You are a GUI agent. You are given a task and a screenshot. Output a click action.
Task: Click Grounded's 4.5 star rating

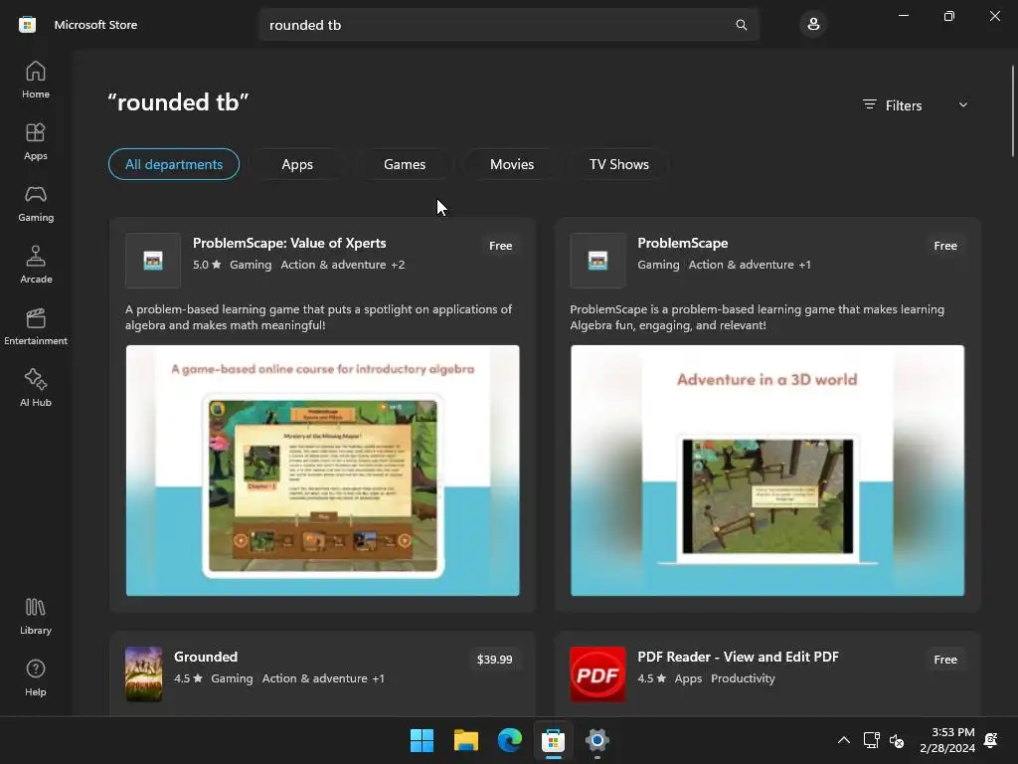point(188,678)
